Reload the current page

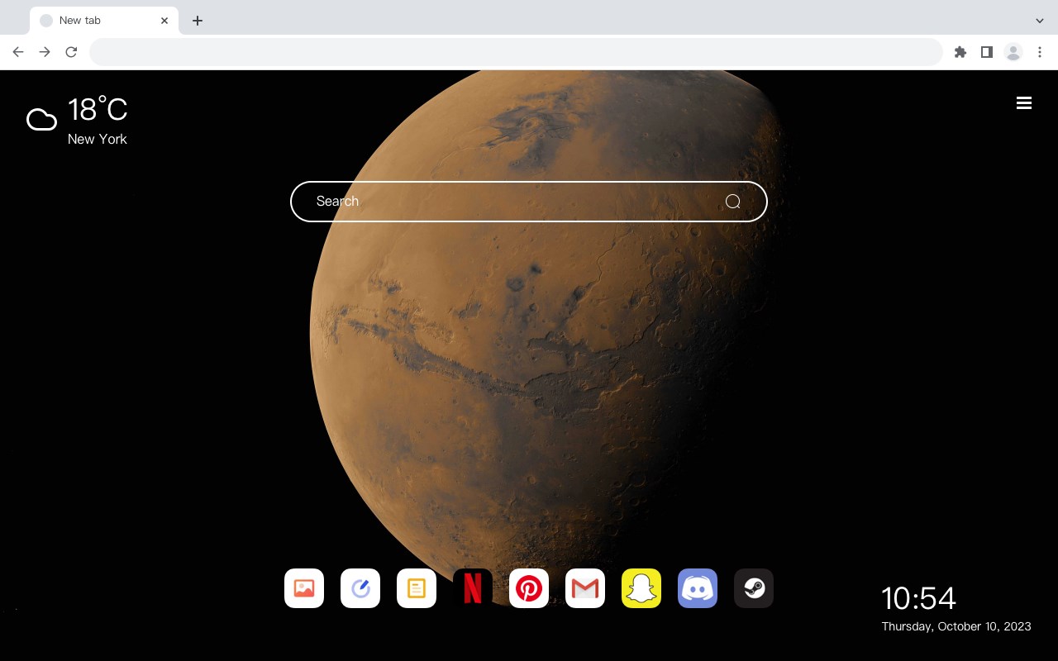[x=71, y=52]
